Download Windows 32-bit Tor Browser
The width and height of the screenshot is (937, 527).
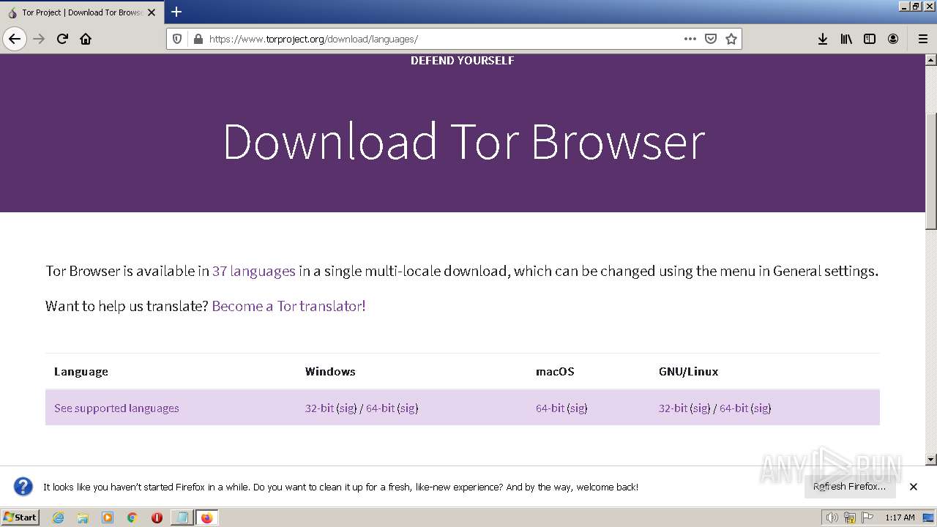pyautogui.click(x=319, y=408)
